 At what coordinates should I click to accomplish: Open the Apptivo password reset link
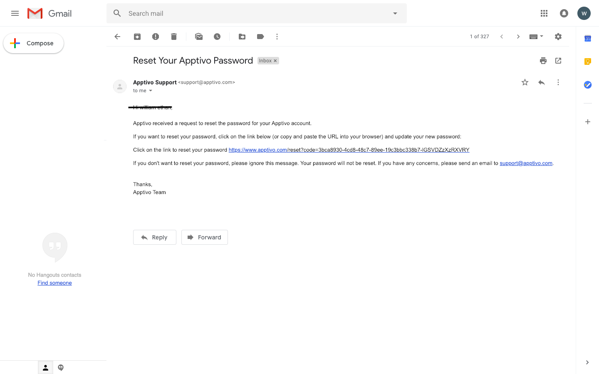pos(349,150)
